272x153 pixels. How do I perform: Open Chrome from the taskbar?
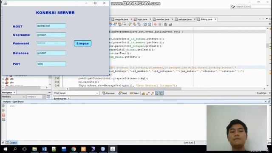(x=74, y=149)
